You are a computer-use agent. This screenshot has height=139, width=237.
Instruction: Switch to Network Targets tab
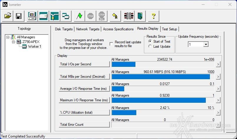[x=88, y=29]
